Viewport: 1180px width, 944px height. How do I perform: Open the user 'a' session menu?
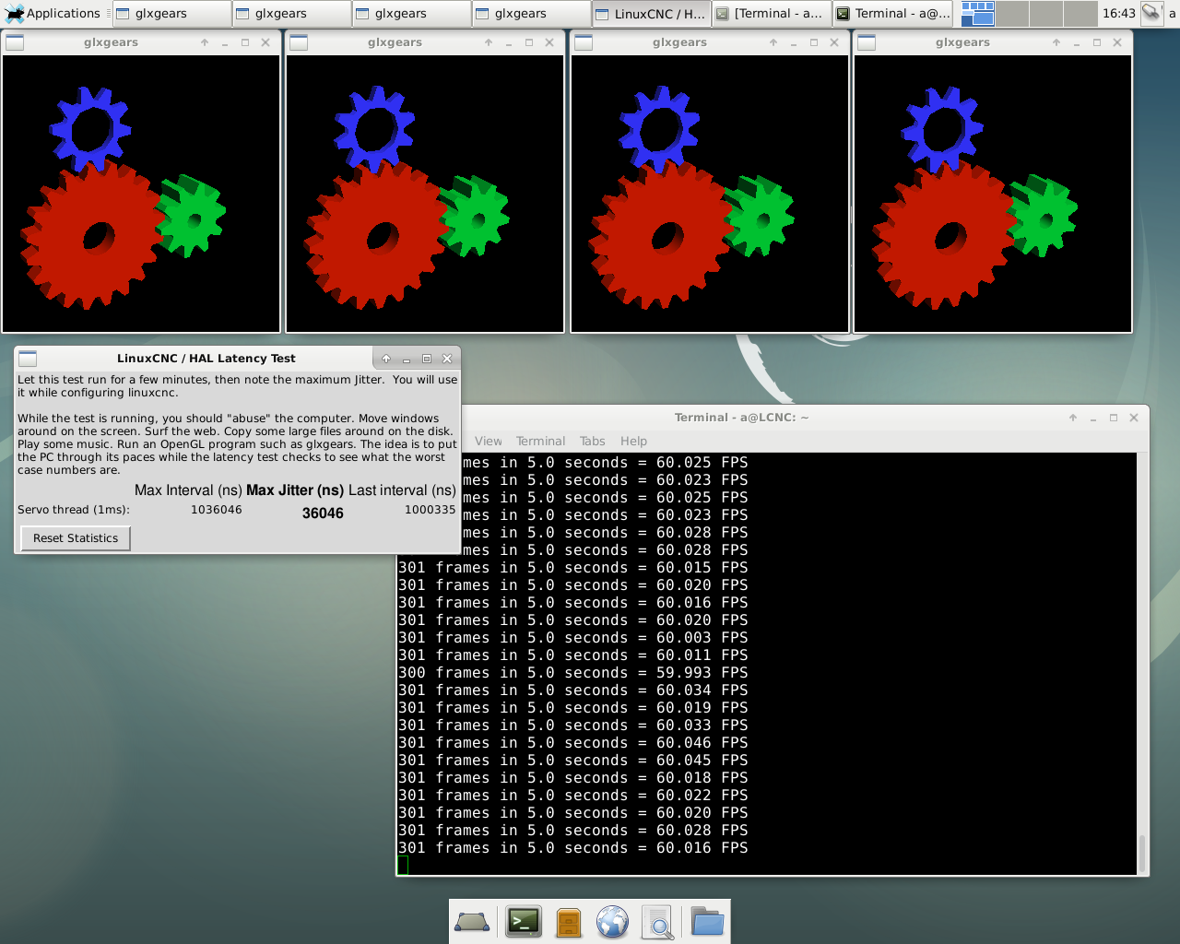tap(1173, 13)
